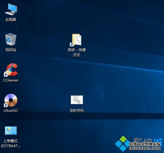164x153 pixels.
Task: Select the 回收站 Recycle Bin icon
Action: pyautogui.click(x=11, y=39)
